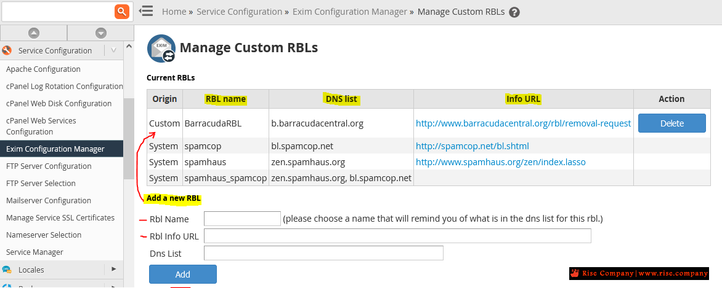Click the Locales section label

[x=31, y=270]
